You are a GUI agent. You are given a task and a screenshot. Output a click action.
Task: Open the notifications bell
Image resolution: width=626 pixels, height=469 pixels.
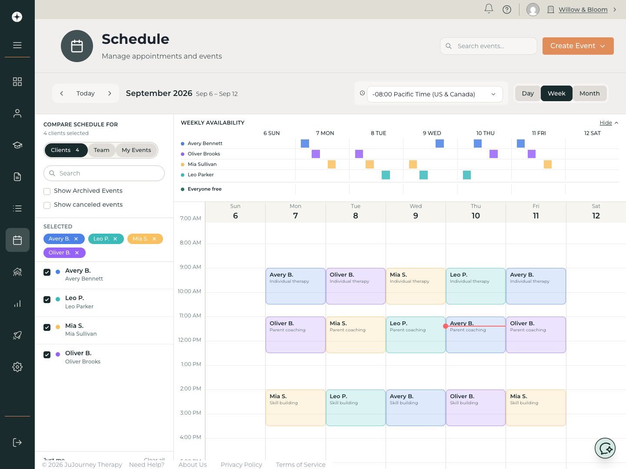coord(489,9)
